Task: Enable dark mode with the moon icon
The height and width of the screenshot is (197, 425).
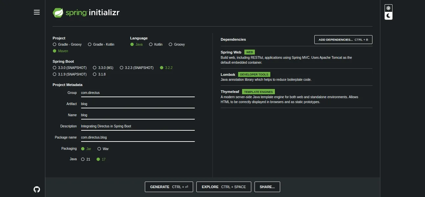Action: [388, 15]
